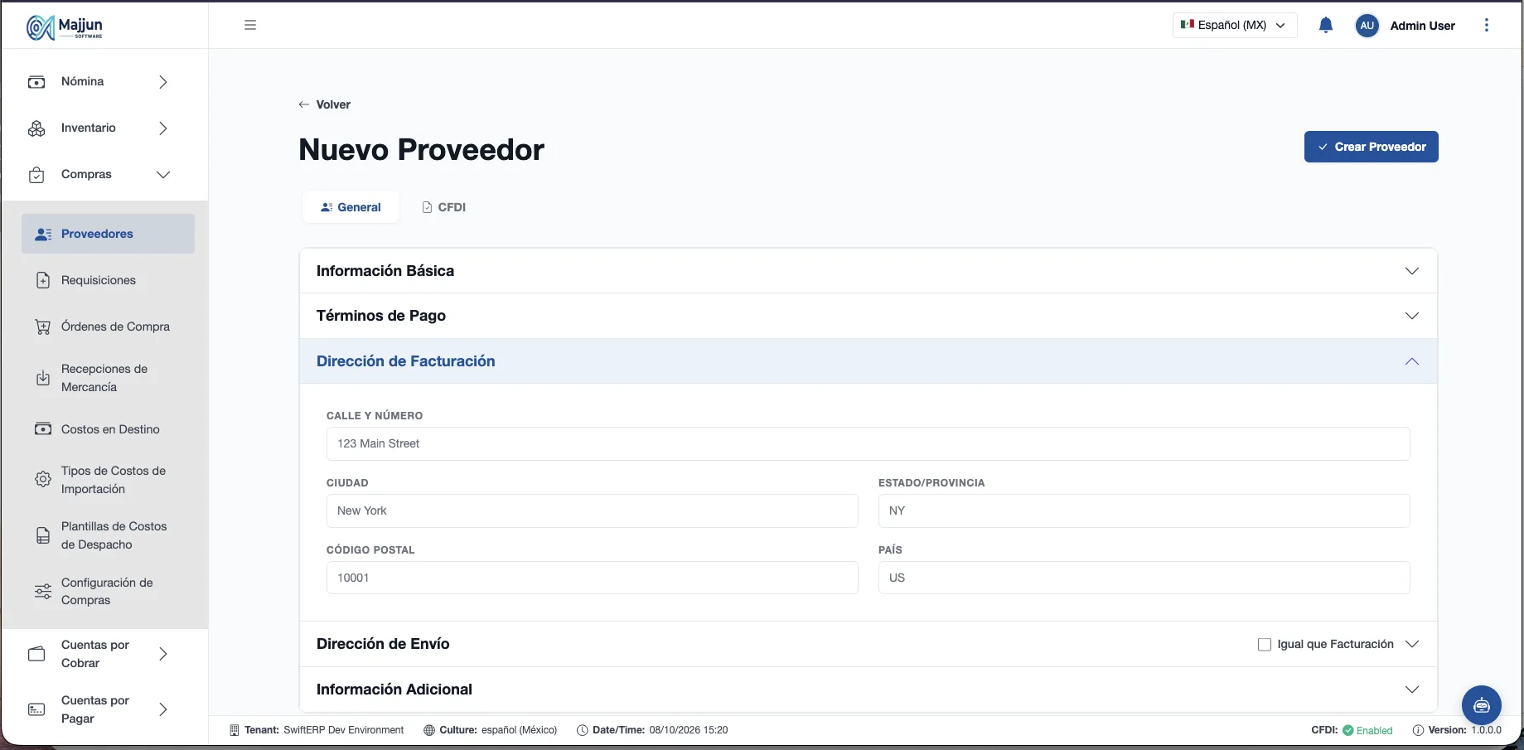
Task: Open the three-dot options menu
Action: (1487, 25)
